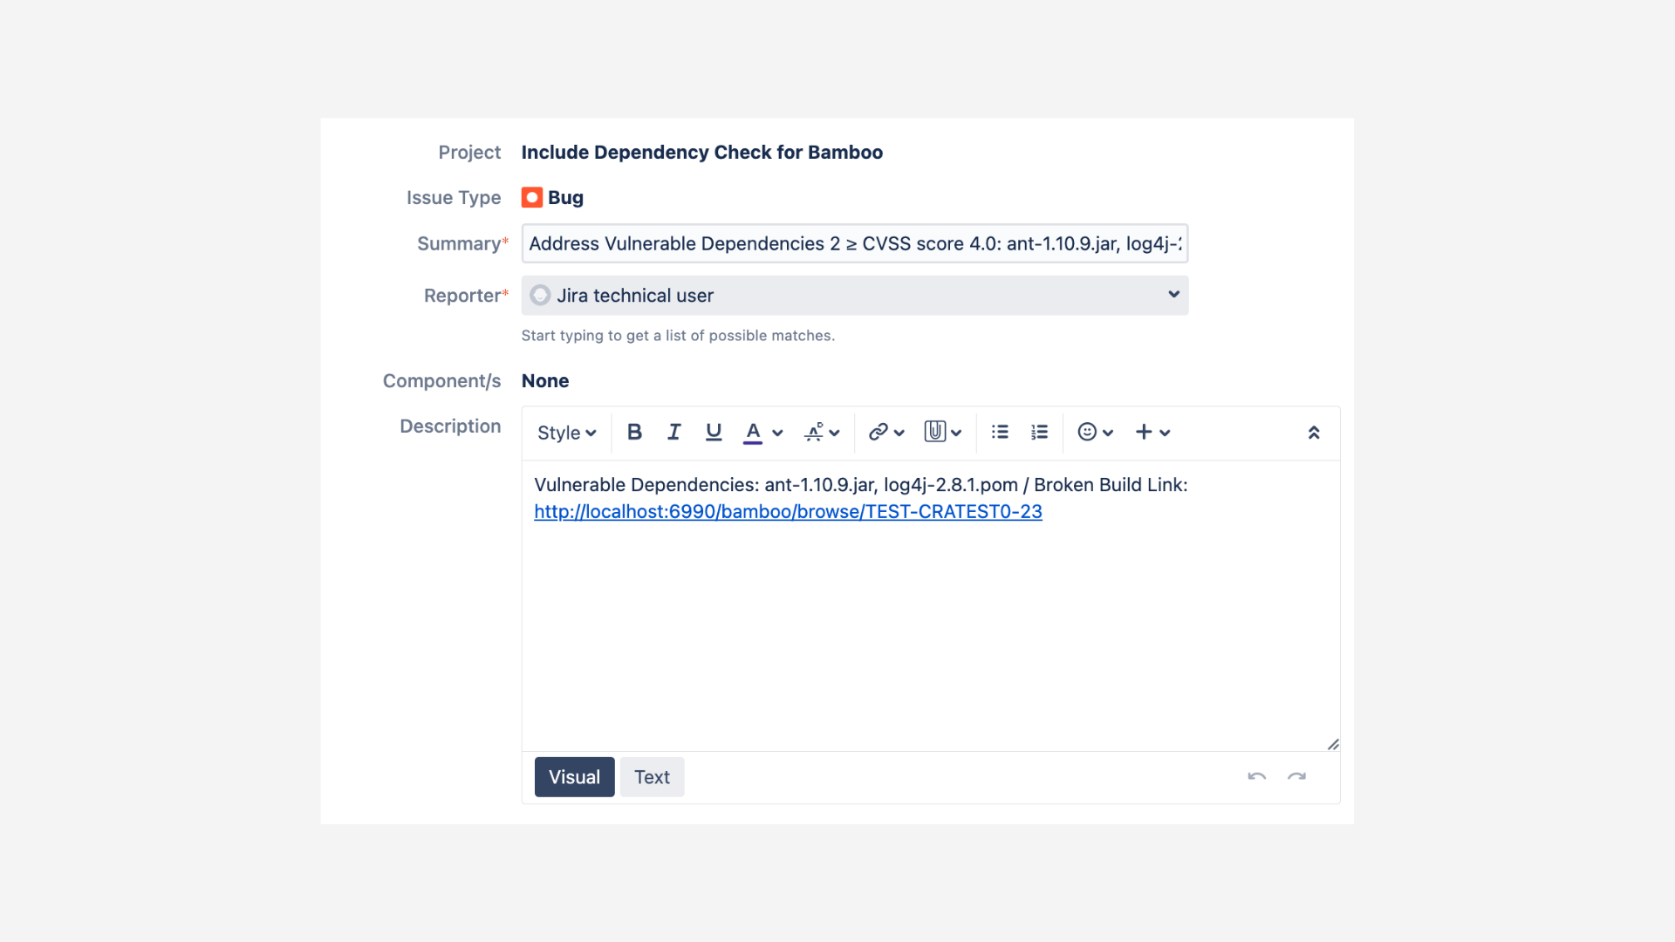Image resolution: width=1675 pixels, height=942 pixels.
Task: Click the underline formatting icon
Action: (714, 432)
